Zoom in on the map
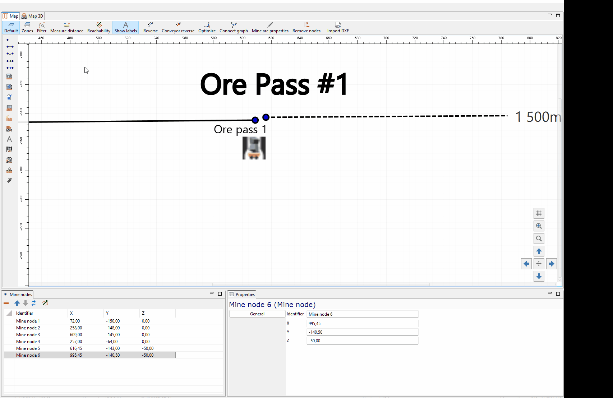The height and width of the screenshot is (398, 613). click(x=539, y=226)
